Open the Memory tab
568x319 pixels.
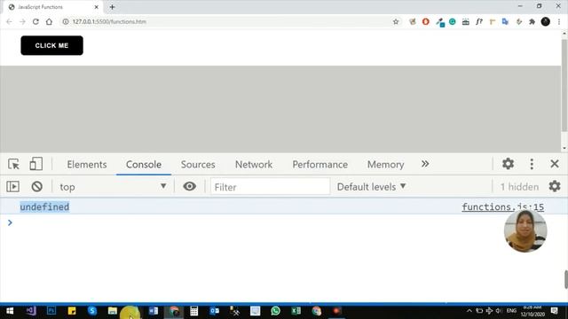click(385, 165)
